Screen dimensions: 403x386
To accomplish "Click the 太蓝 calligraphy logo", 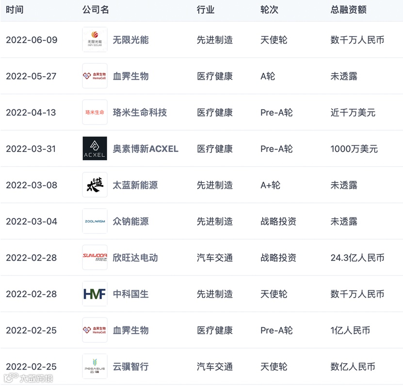I will 95,185.
